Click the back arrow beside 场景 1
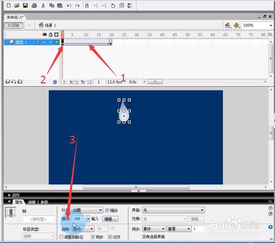The image size is (275, 243). [x=29, y=25]
